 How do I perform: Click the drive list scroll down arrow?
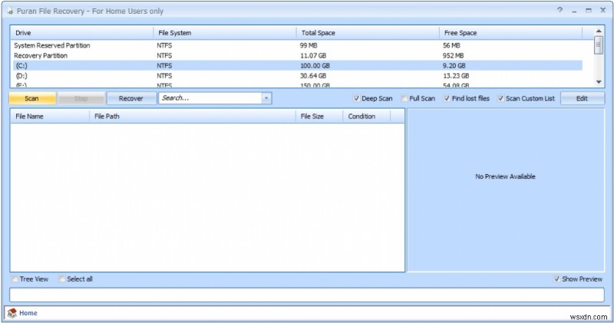pyautogui.click(x=599, y=82)
